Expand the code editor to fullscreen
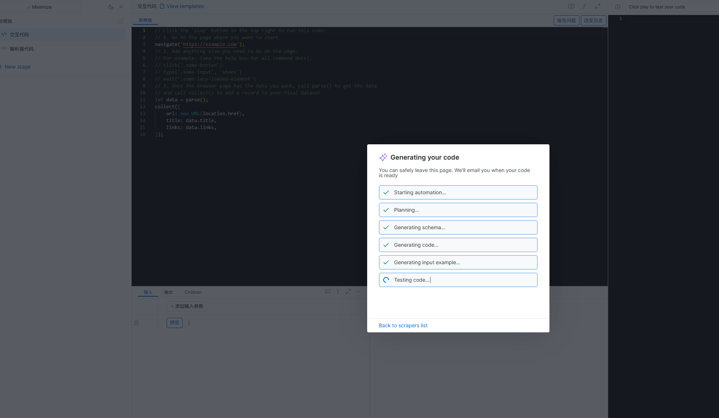 click(x=598, y=7)
